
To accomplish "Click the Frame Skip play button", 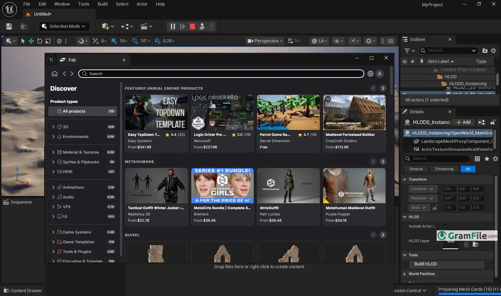I will (183, 26).
